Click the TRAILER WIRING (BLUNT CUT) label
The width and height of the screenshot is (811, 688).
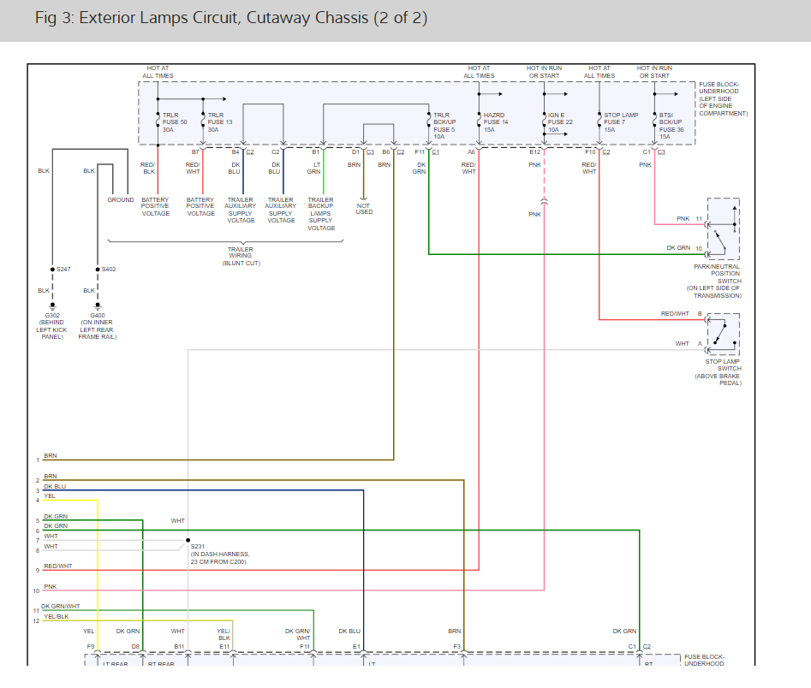point(241,256)
